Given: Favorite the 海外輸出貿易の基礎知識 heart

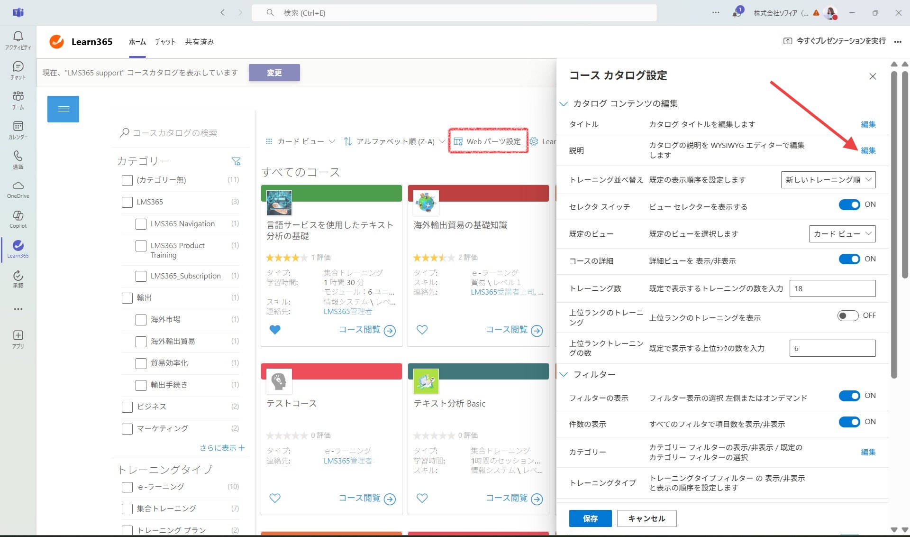Looking at the screenshot, I should (x=422, y=330).
